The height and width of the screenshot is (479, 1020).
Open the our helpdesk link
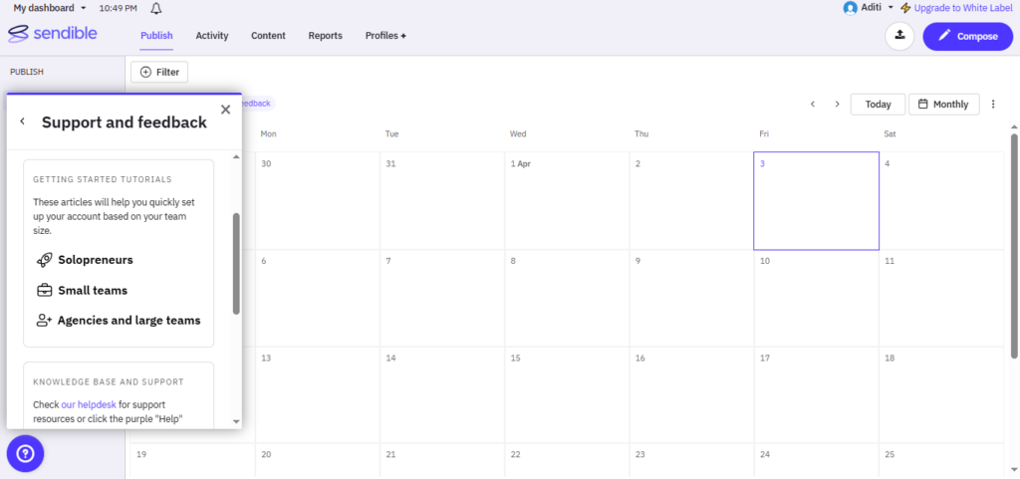(89, 405)
